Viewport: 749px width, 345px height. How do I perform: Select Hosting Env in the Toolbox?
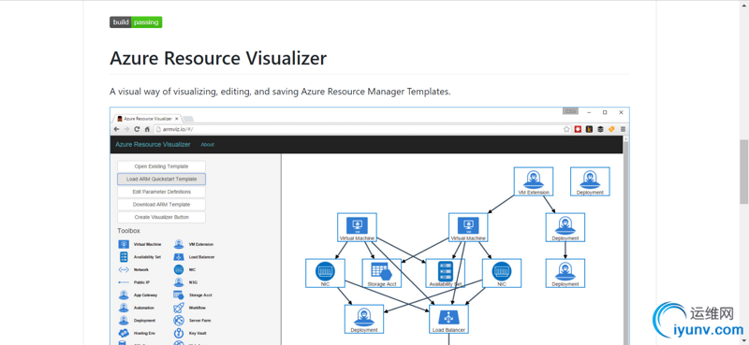(137, 333)
